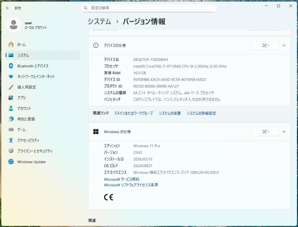Click the 16.0 GB RAM value
Screen dimensions: 298x227
(x=140, y=73)
